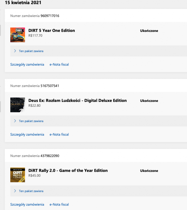Click the DIRT 5 Year One Edition title

click(51, 31)
